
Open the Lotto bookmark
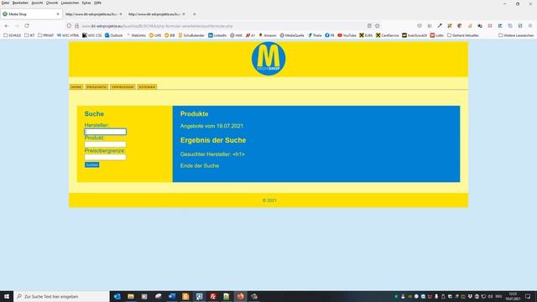(x=436, y=35)
